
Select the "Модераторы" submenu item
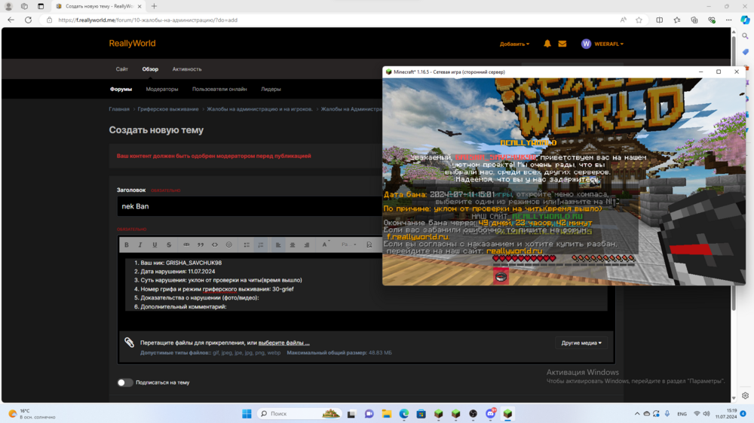pos(162,90)
